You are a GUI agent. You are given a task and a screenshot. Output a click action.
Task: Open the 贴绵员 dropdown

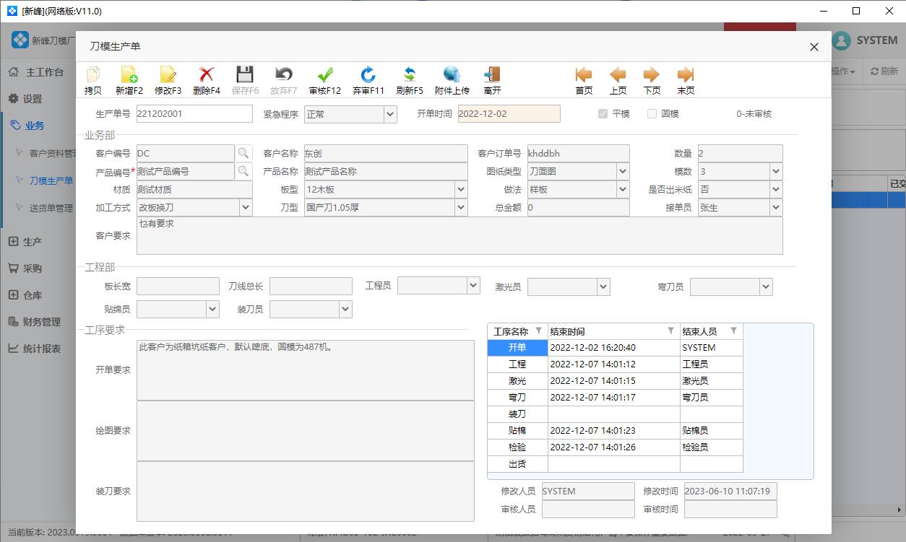[212, 309]
